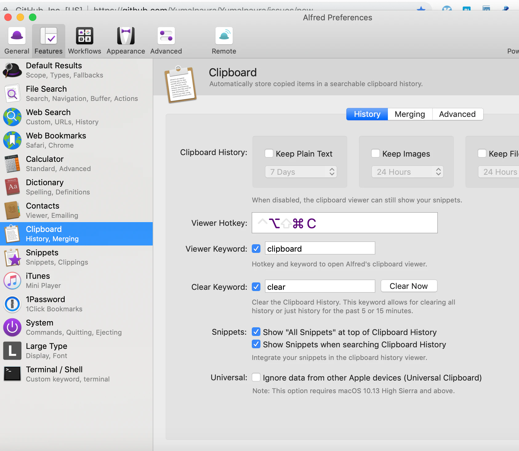This screenshot has height=451, width=519.
Task: Click the Default Results hat icon
Action: point(12,70)
